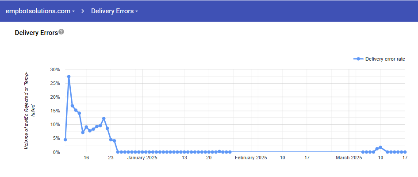Toggle the Delivery error rate legend label
This screenshot has height=177, width=418.
385,59
